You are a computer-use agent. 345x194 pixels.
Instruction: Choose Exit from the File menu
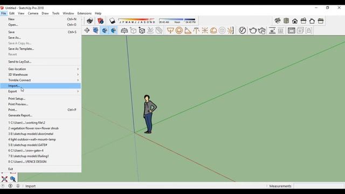coord(40,169)
